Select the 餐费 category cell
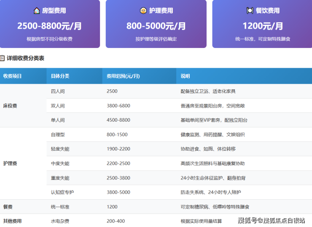Image resolution: width=312 pixels, height=227 pixels. pos(8,207)
